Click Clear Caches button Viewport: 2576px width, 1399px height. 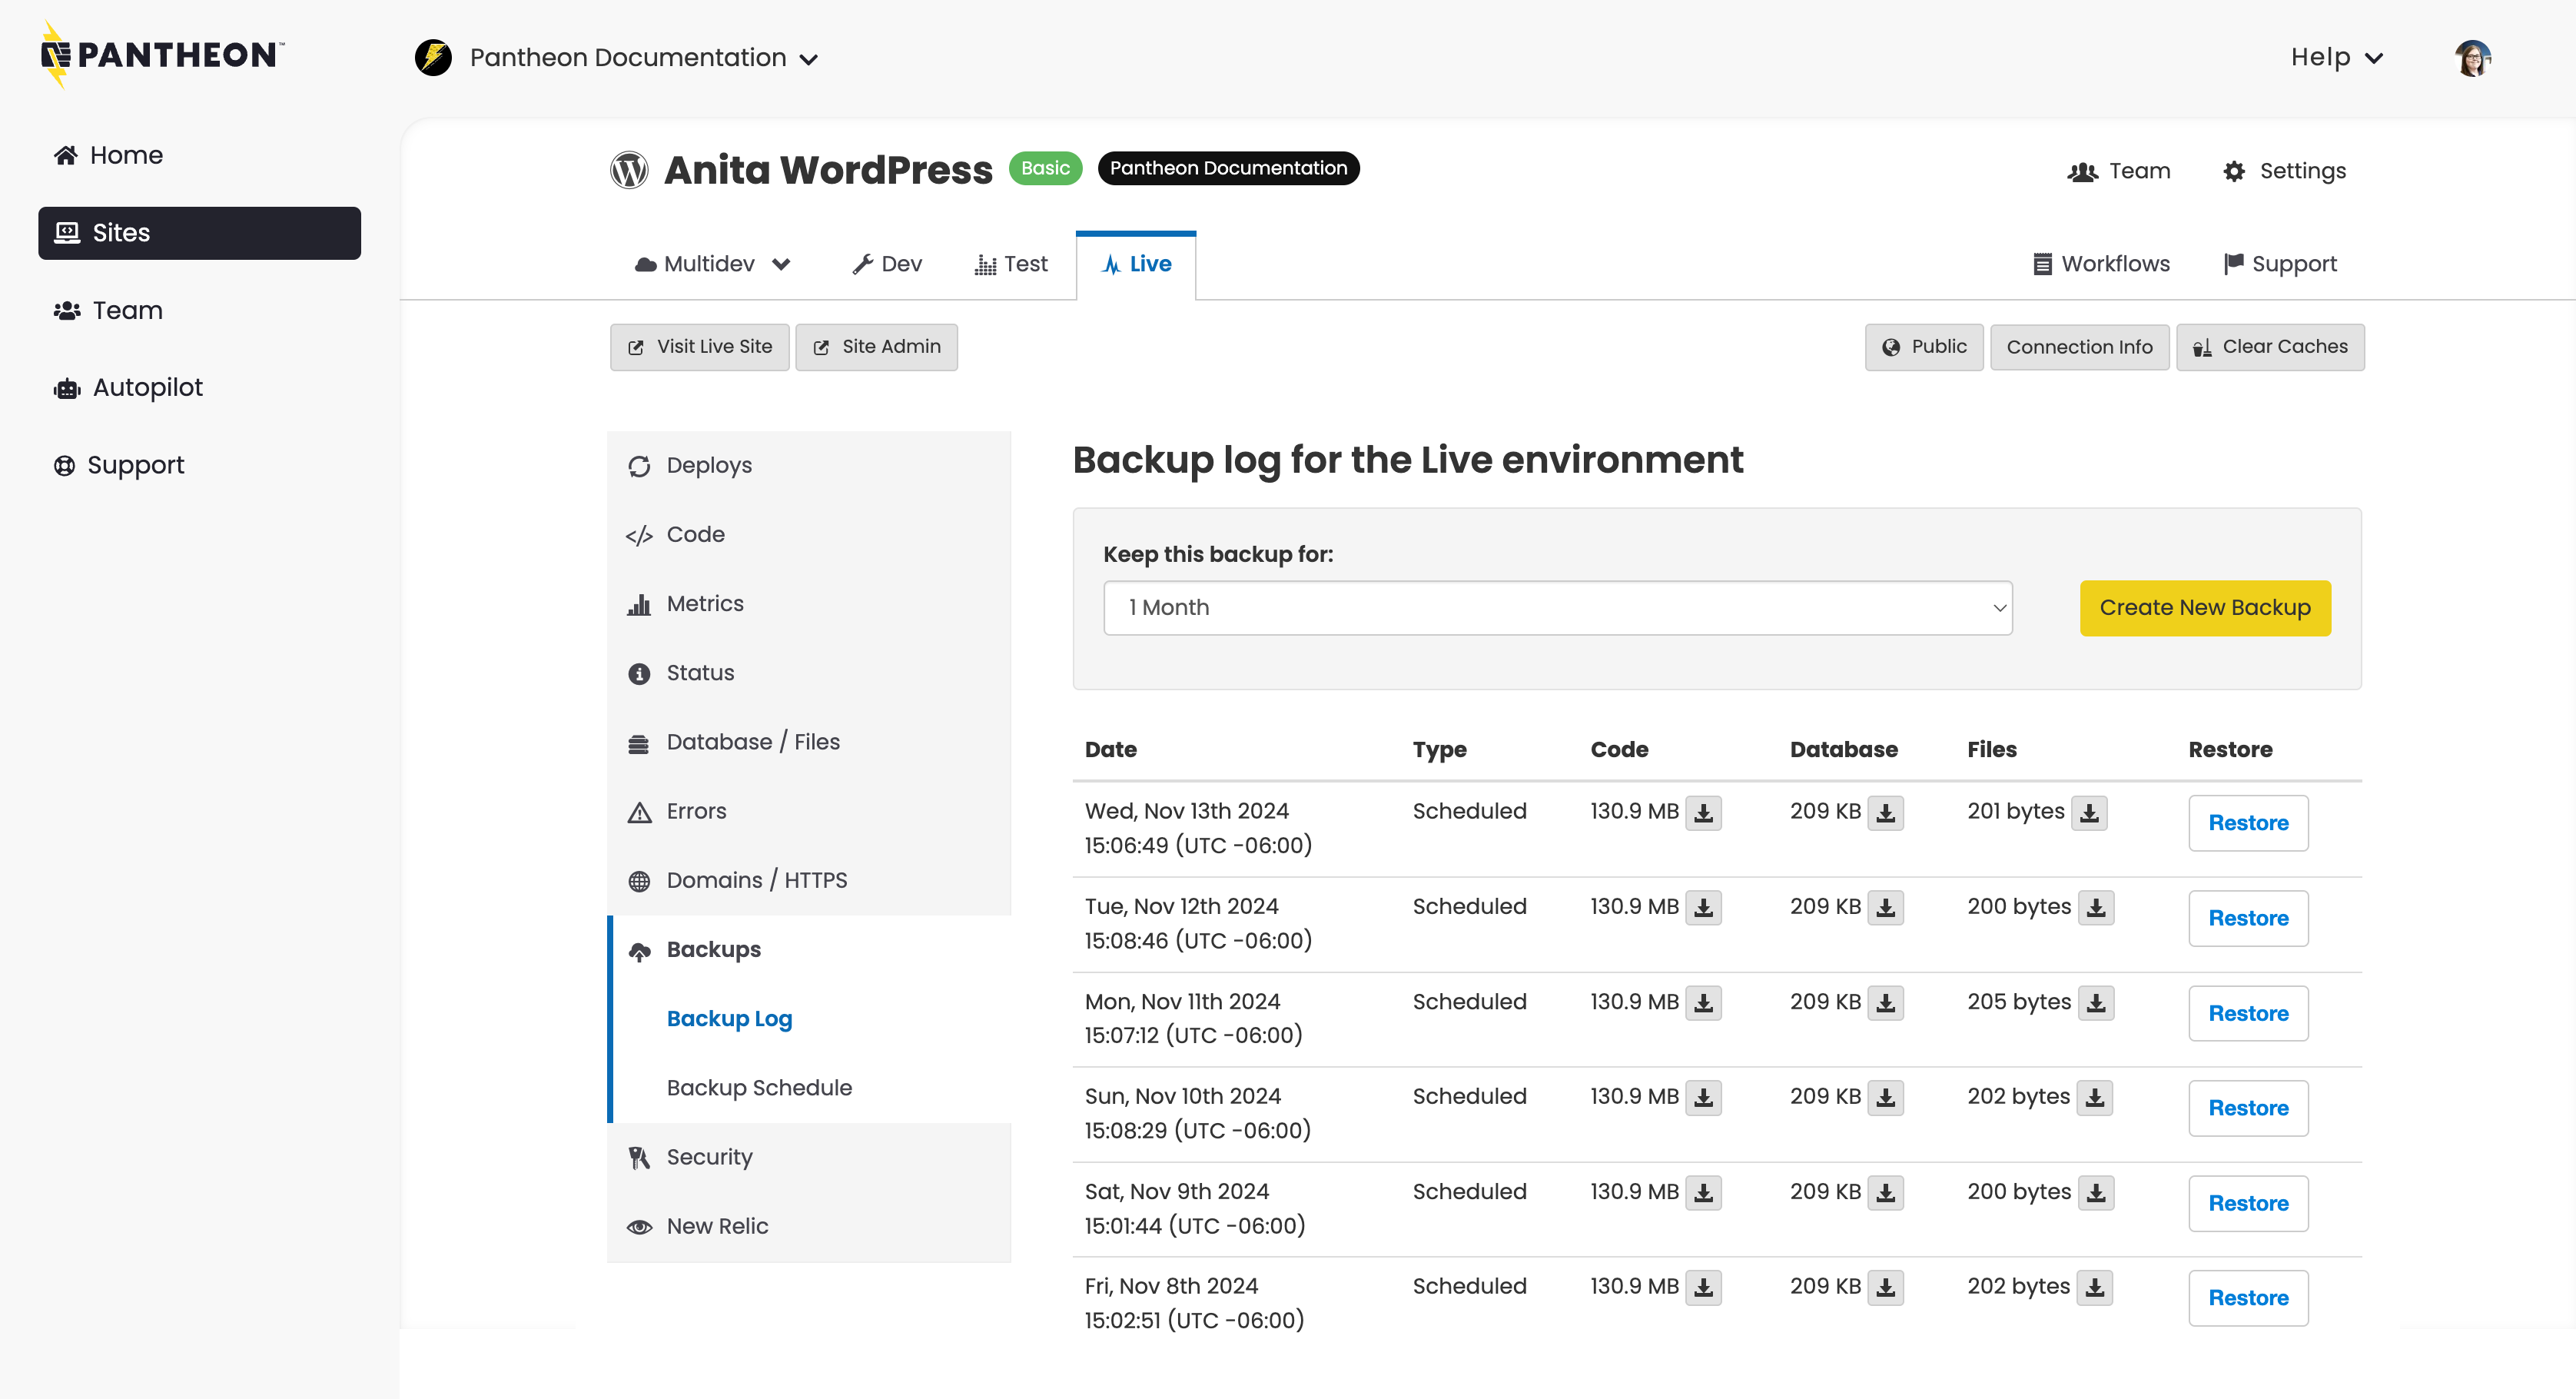[x=2270, y=347]
